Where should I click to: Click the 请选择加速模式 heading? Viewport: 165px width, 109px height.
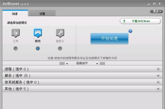17,23
